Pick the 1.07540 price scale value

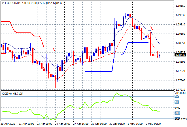coord(180,80)
